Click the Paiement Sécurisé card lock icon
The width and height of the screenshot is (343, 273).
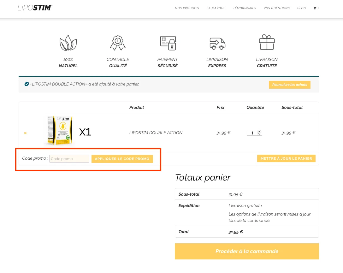[x=168, y=43]
